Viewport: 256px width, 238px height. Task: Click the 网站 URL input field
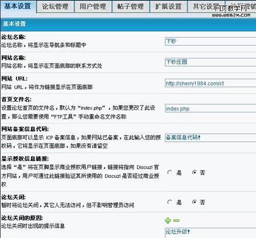[x=211, y=83]
